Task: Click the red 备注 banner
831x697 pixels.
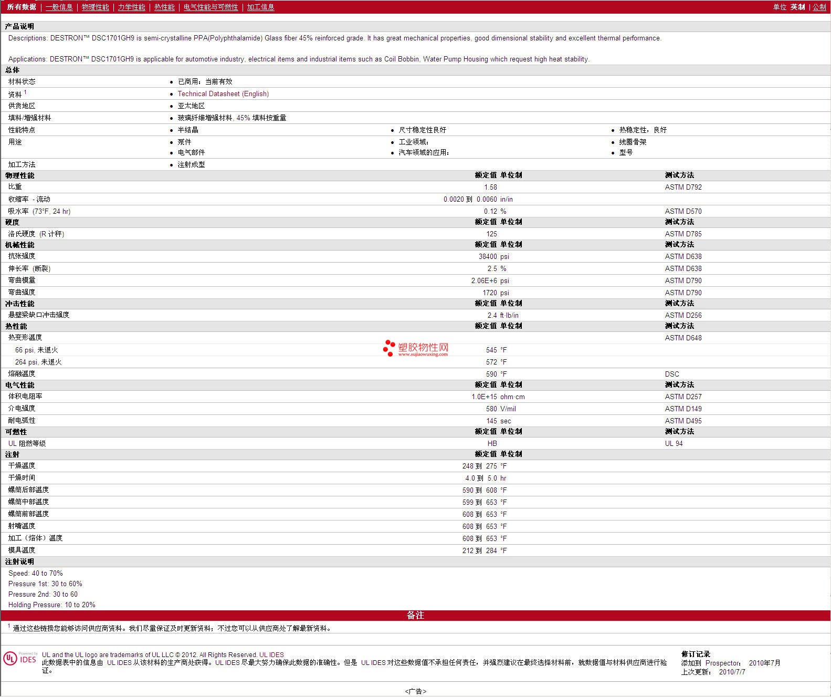Action: (415, 615)
